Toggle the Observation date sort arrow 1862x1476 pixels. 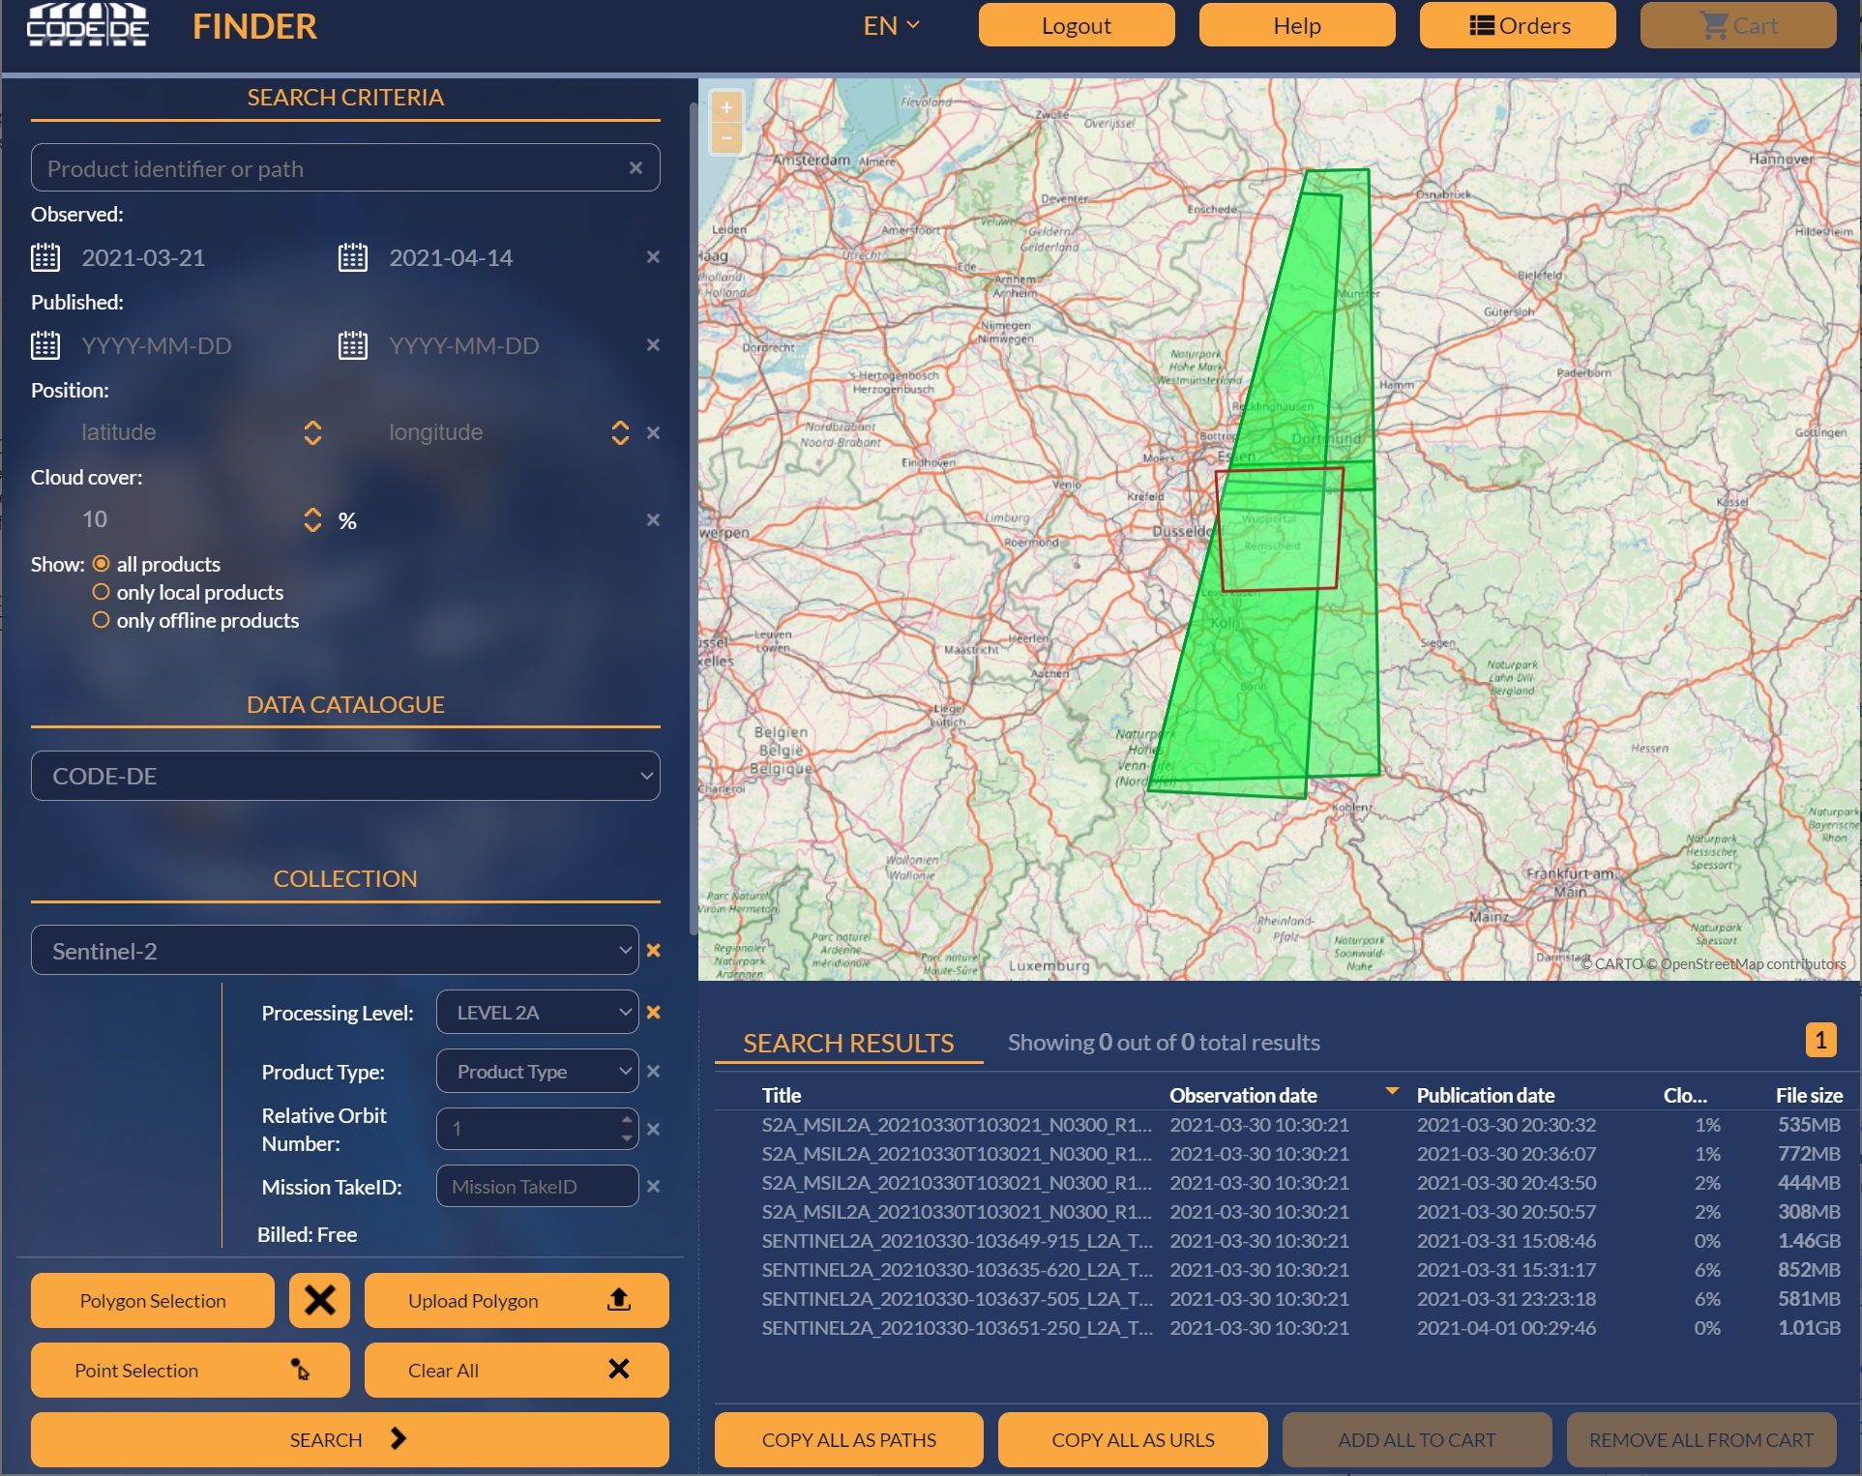click(x=1392, y=1091)
